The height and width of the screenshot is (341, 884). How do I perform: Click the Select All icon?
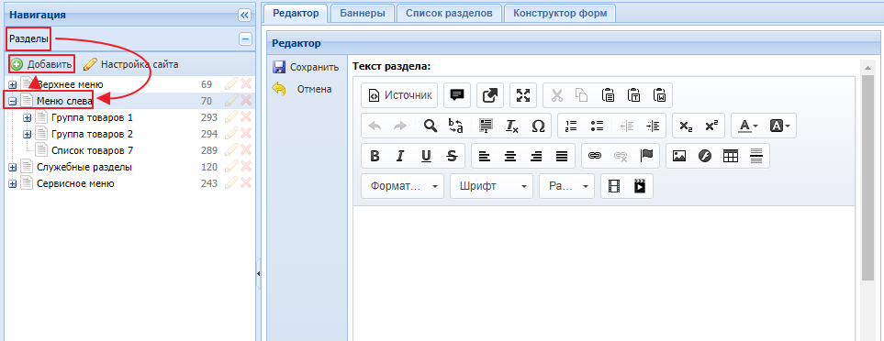[x=486, y=126]
